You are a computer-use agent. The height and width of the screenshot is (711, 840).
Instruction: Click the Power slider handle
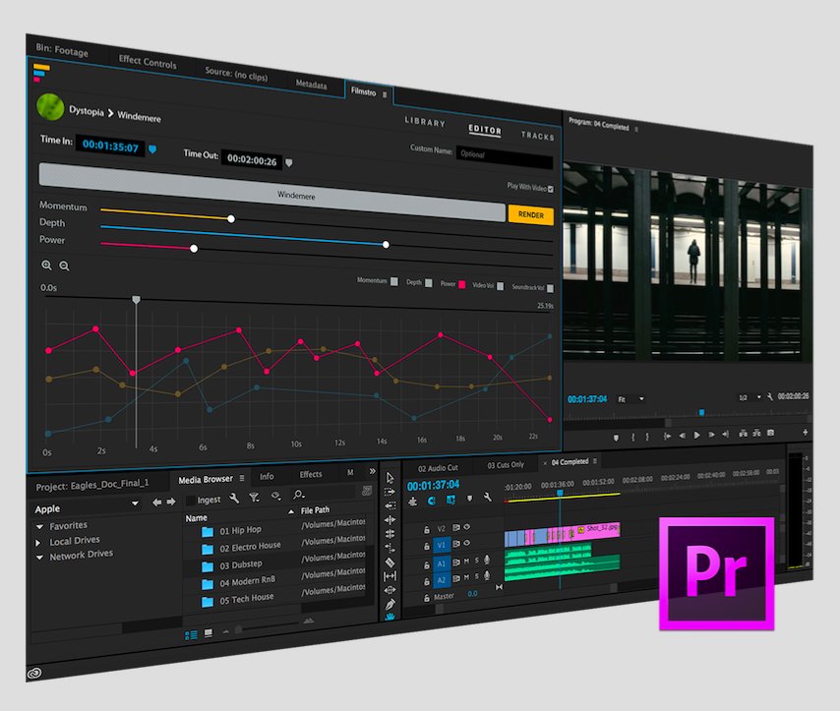click(194, 248)
